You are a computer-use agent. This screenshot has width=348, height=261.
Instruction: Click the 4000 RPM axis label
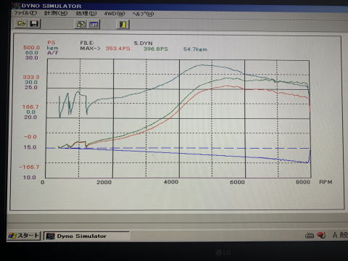(171, 182)
